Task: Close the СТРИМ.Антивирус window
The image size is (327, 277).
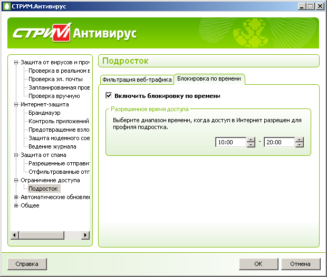Action: coord(320,6)
